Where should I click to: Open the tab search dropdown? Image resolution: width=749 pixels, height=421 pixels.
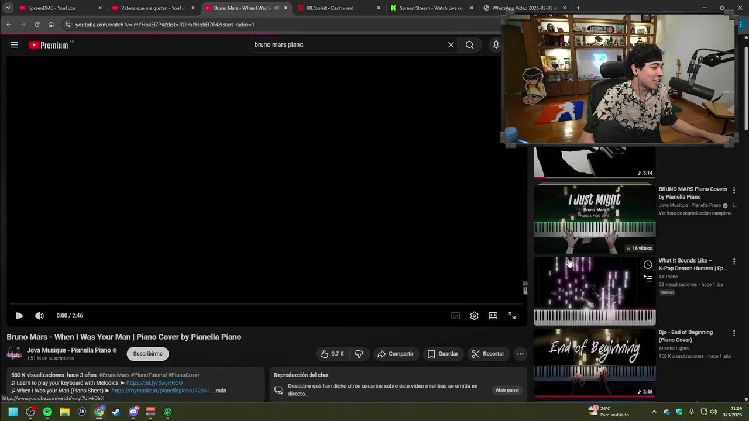click(8, 8)
